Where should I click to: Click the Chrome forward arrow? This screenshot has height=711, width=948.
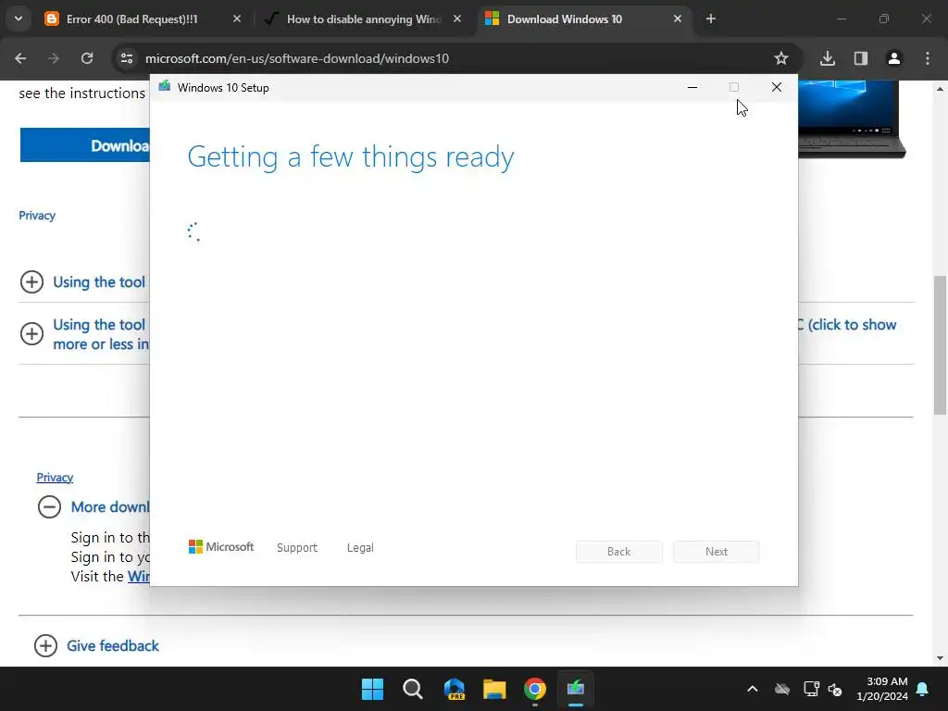[53, 58]
